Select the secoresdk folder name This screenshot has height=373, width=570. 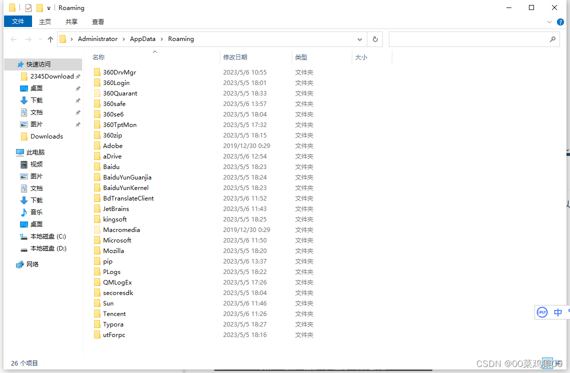tap(118, 293)
